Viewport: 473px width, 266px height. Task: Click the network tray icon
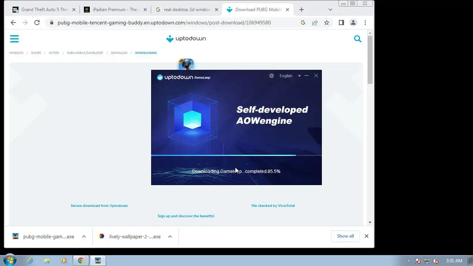(x=427, y=261)
